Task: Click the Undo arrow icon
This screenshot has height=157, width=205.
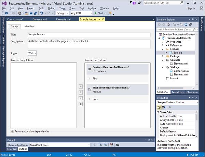Action: pos(42,13)
